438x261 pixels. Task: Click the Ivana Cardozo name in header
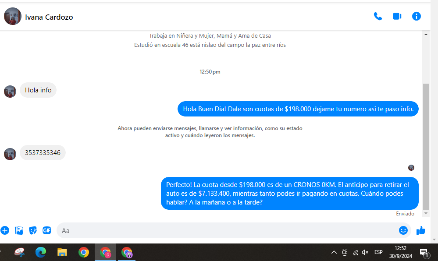49,17
